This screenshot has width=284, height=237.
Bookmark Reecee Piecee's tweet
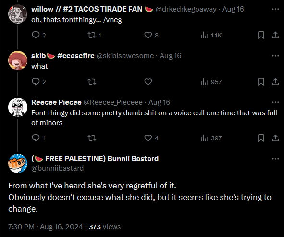coord(261,138)
